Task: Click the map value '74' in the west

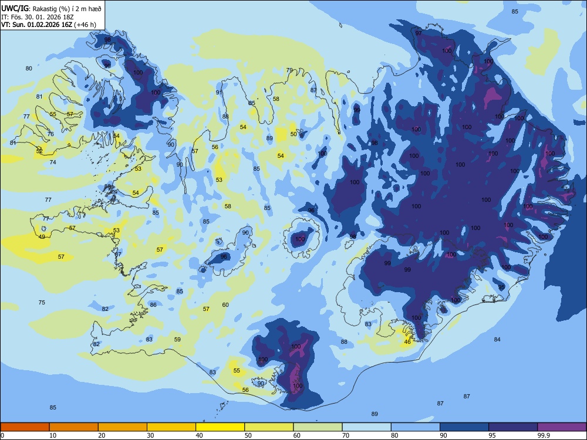Action: click(53, 162)
